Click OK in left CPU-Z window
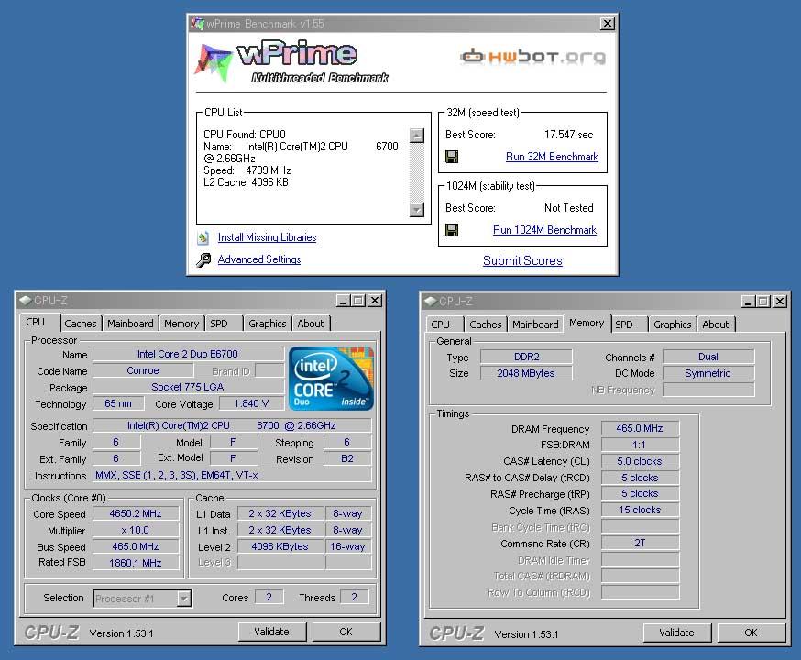 [x=346, y=632]
